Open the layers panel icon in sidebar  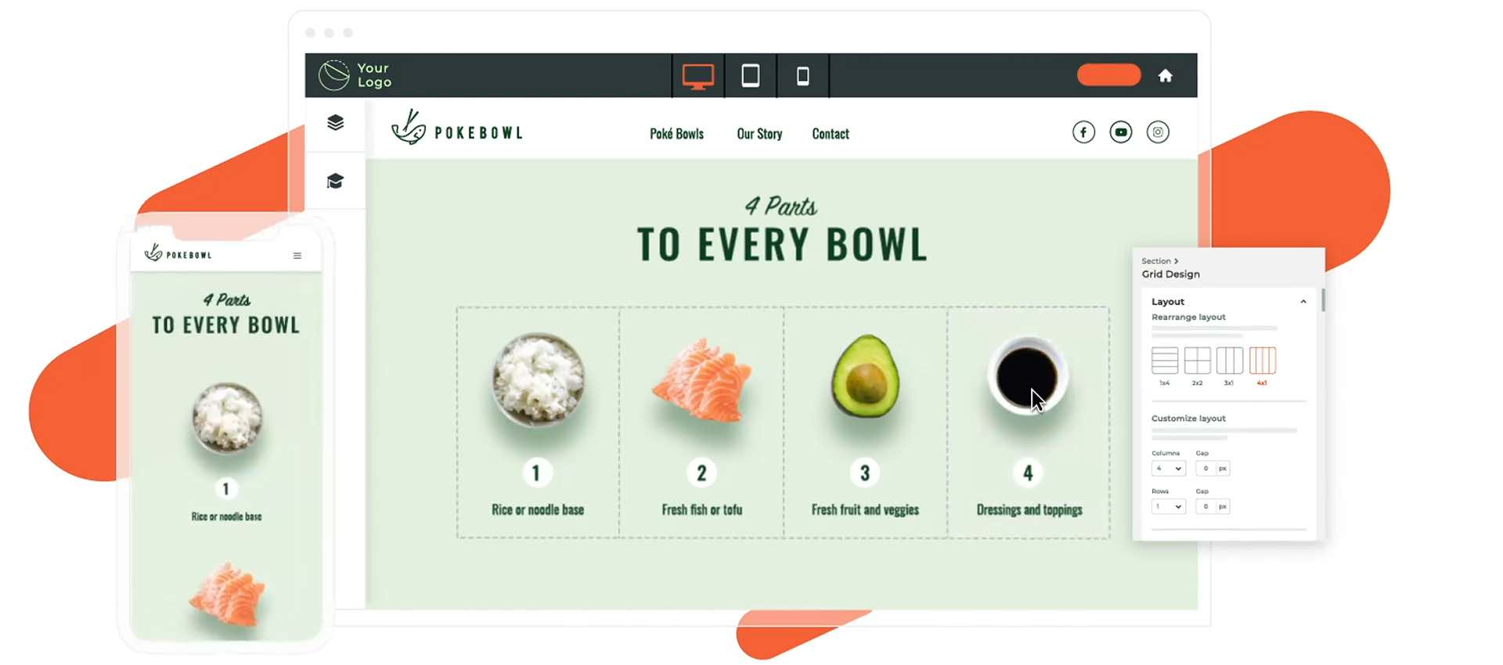pyautogui.click(x=335, y=123)
